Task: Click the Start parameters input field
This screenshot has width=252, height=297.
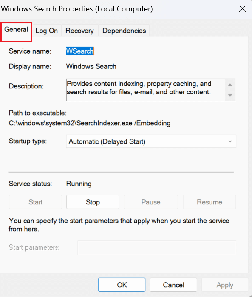Action: pos(157,248)
